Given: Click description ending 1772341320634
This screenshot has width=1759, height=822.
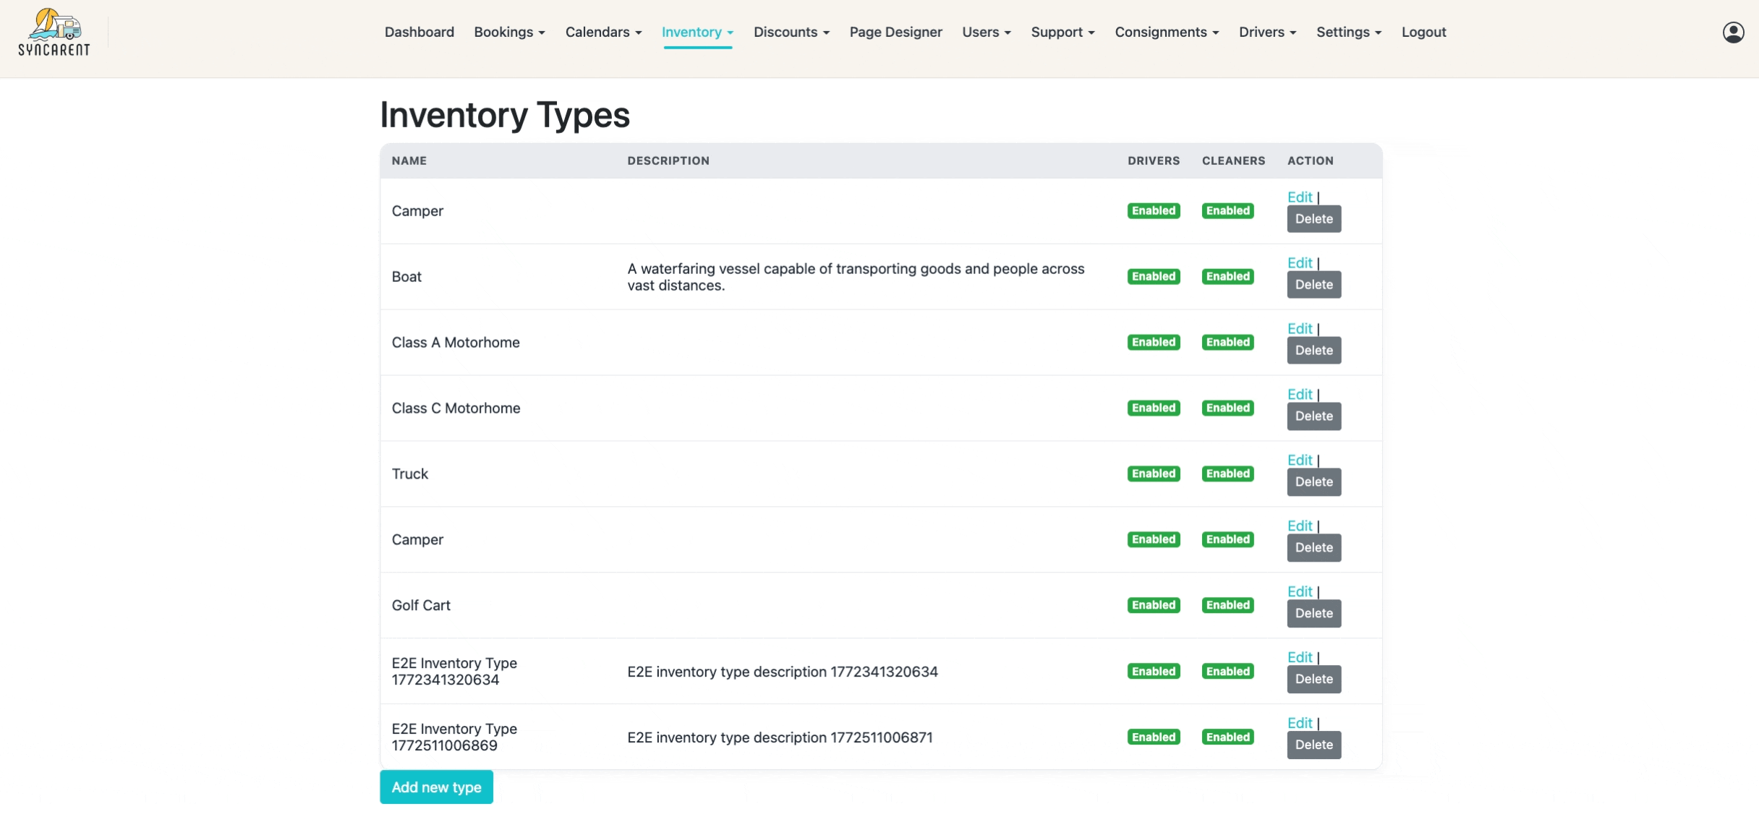Looking at the screenshot, I should coord(783,672).
